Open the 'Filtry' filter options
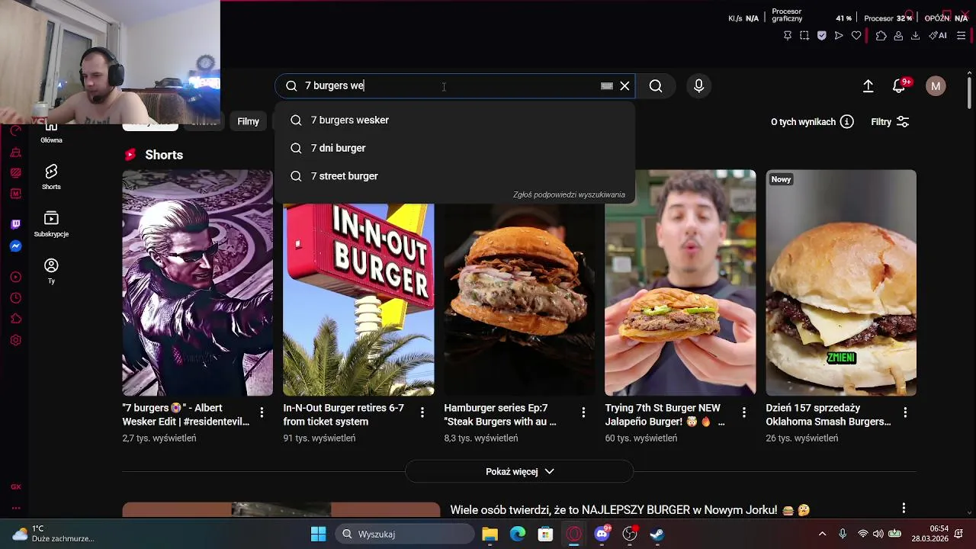976x549 pixels. tap(890, 122)
